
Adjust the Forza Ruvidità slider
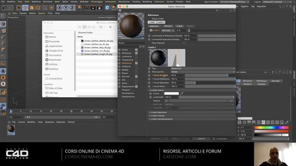[210, 75]
